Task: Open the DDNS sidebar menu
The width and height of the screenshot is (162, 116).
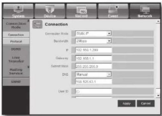Action: pyautogui.click(x=16, y=49)
